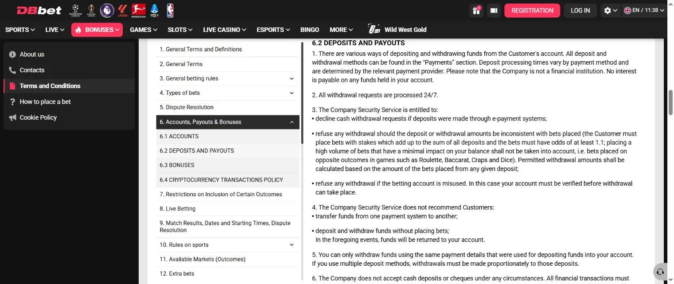Expand the Live Casino menu
Viewport: 674px width, 284px height.
(x=225, y=30)
